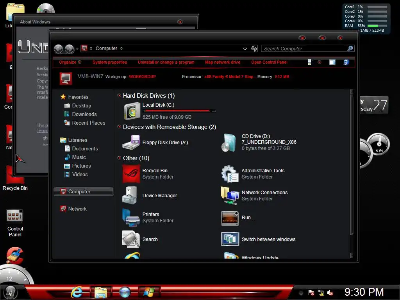The image size is (400, 300).
Task: Select Downloads under Favorites
Action: click(x=80, y=114)
